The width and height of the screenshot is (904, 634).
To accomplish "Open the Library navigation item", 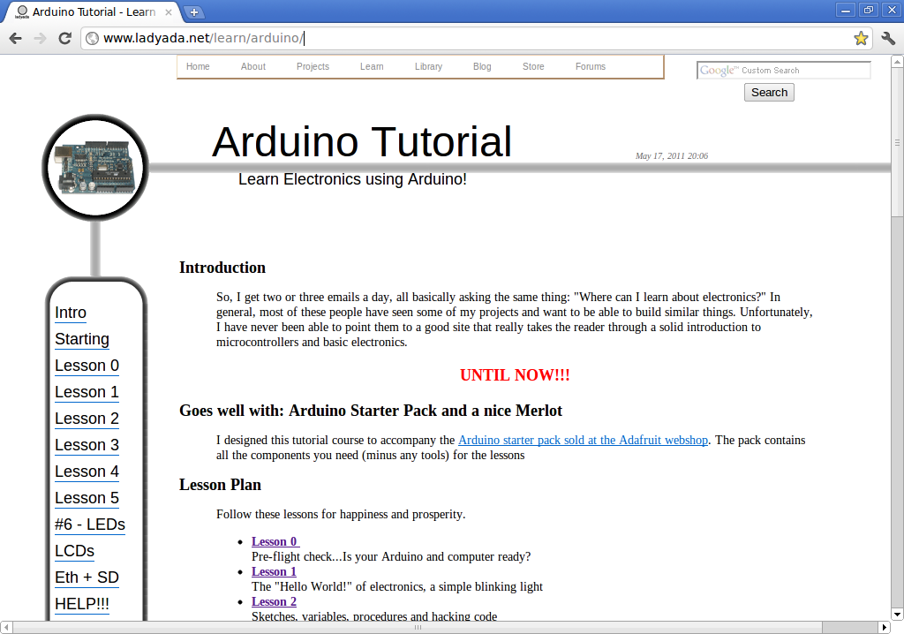I will click(x=428, y=66).
